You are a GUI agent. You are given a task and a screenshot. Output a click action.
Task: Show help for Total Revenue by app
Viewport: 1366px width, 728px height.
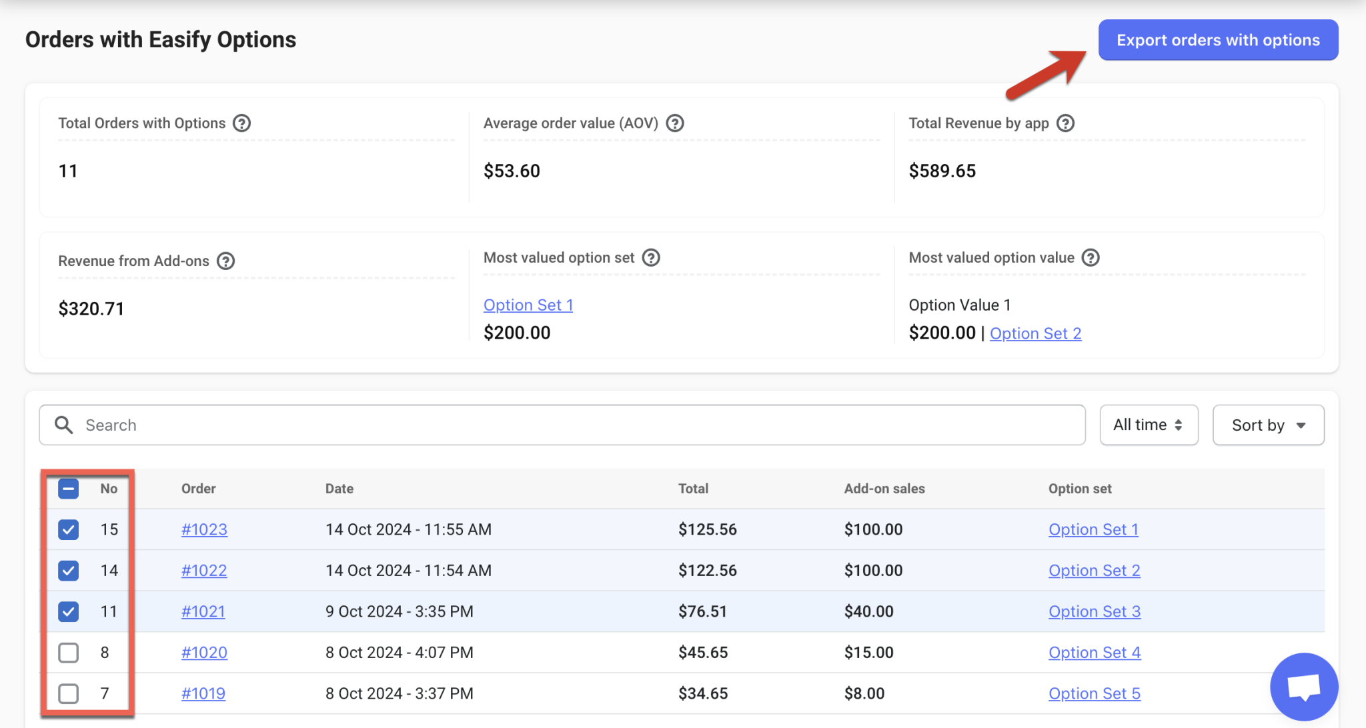1066,123
